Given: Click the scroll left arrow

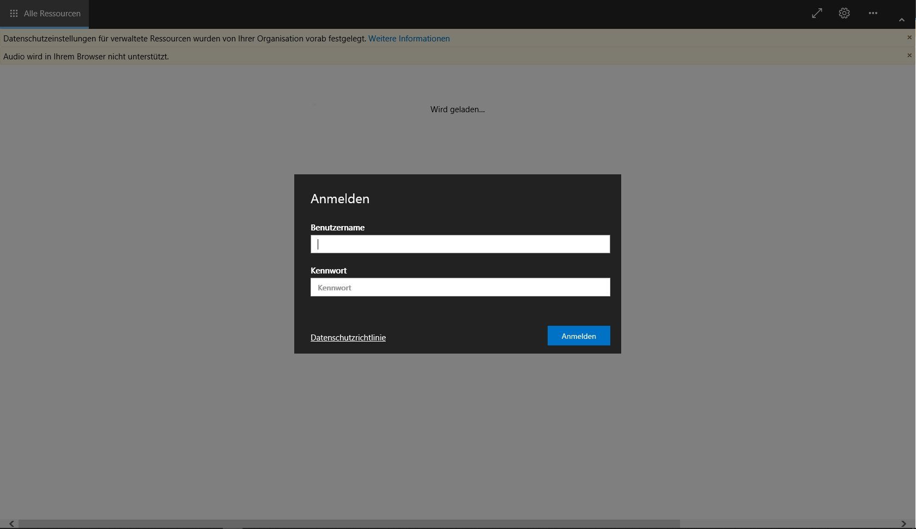Looking at the screenshot, I should (x=11, y=524).
